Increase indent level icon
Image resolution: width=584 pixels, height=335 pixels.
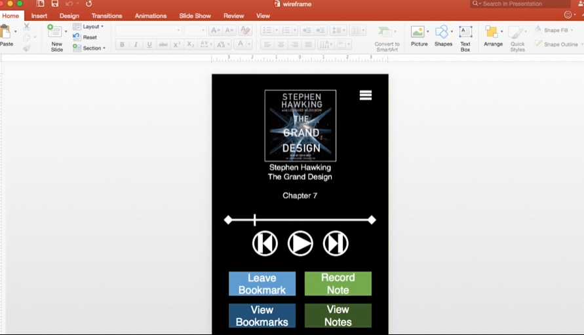tap(320, 31)
